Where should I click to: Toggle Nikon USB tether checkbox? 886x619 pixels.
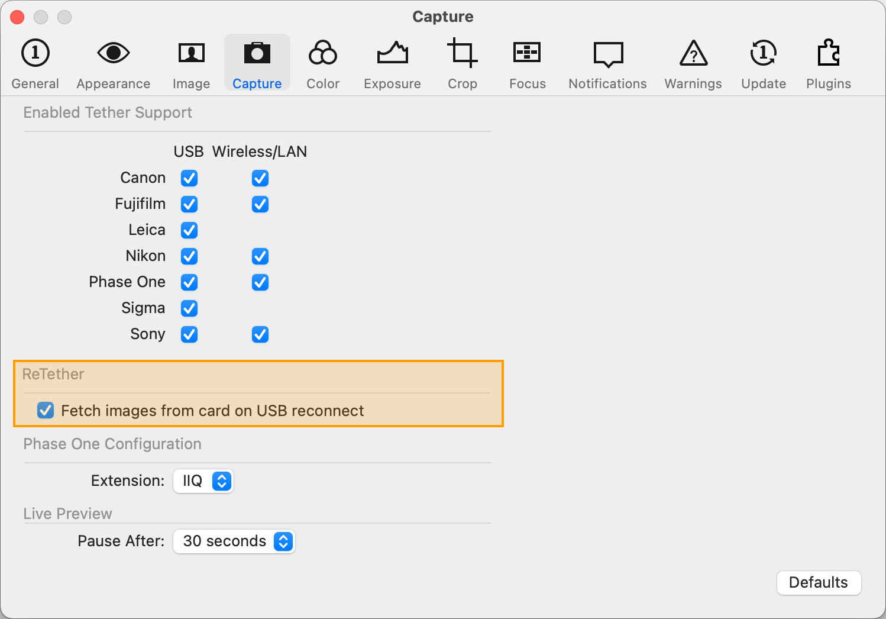click(x=189, y=256)
